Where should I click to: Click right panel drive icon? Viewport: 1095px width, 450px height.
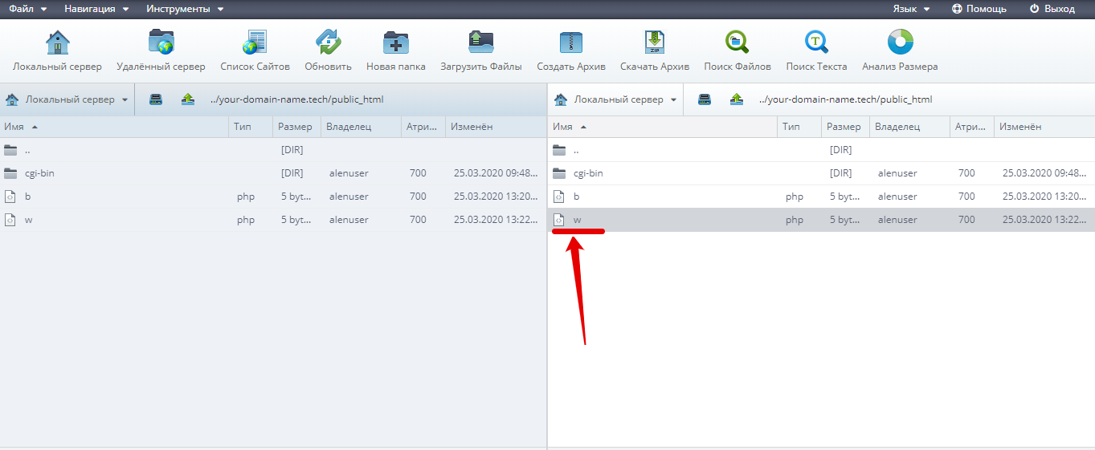tap(705, 99)
